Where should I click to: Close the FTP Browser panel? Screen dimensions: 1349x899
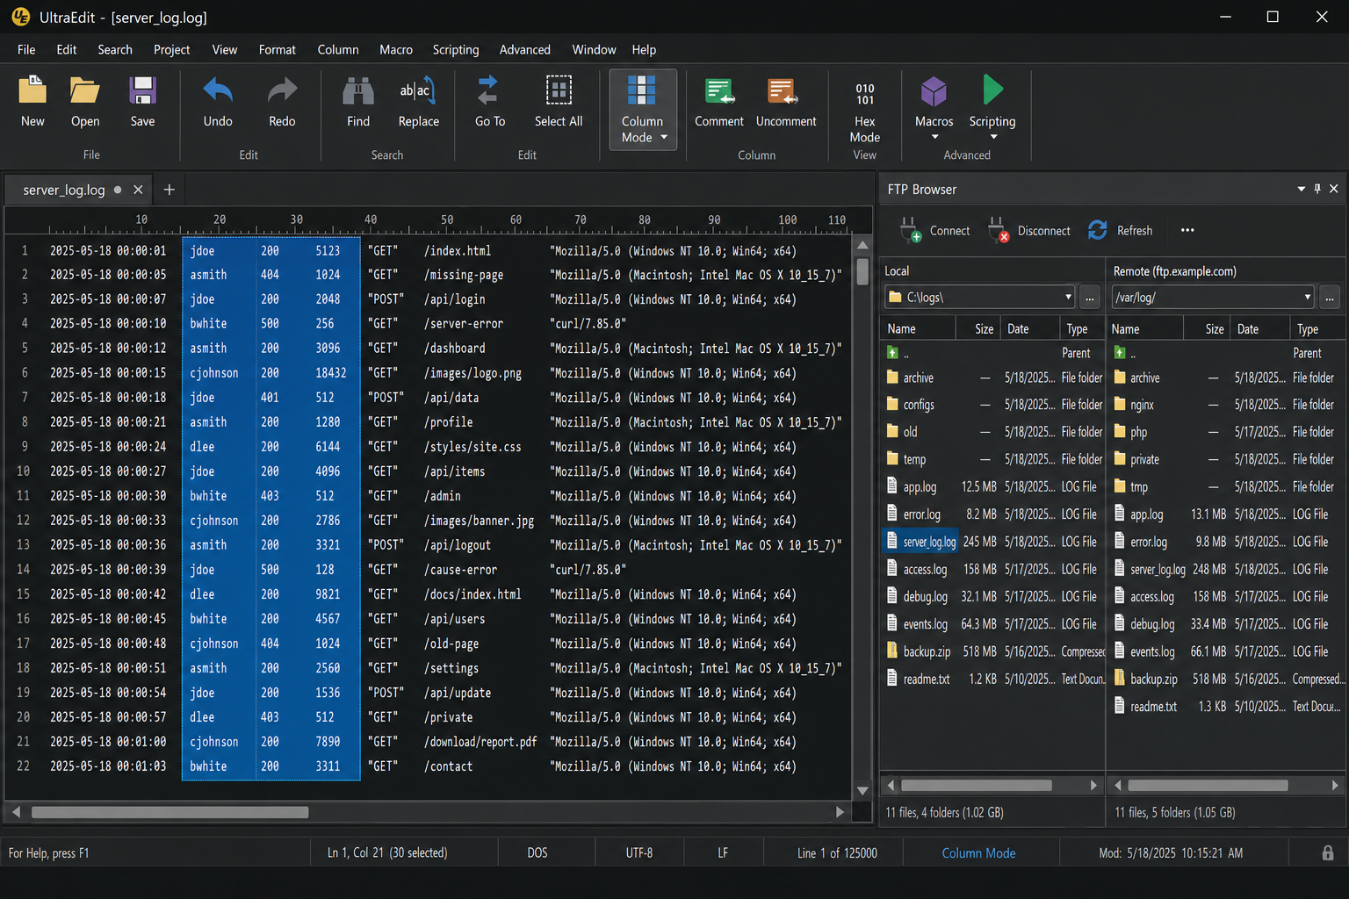[x=1333, y=189]
